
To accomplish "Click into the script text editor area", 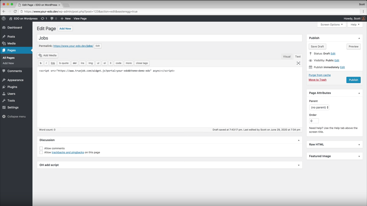I will point(170,97).
